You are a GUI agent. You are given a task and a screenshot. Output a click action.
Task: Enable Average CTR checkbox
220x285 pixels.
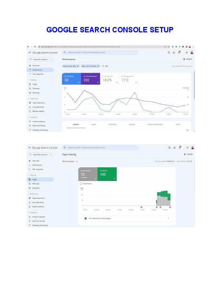coord(103,77)
